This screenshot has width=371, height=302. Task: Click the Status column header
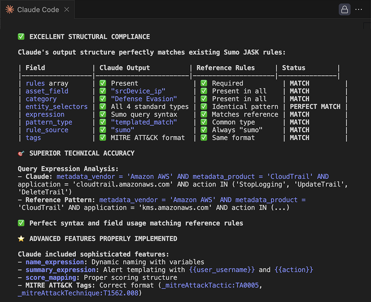(x=294, y=68)
